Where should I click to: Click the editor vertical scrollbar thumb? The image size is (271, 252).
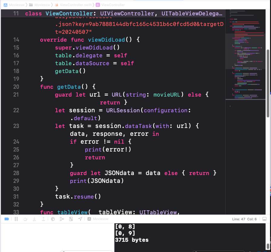click(x=268, y=83)
